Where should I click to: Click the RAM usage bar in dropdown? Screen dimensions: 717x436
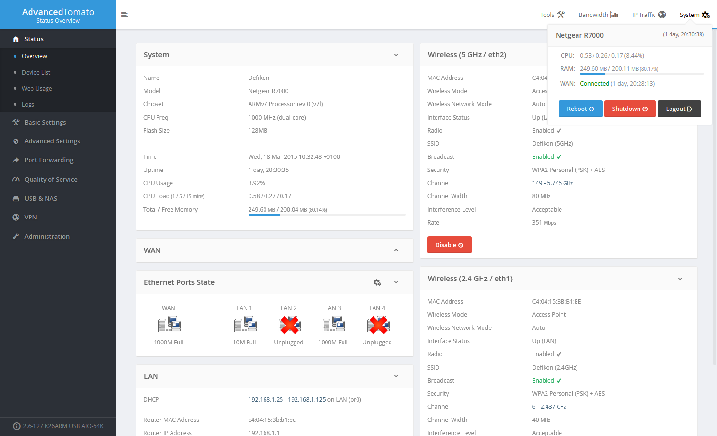642,74
